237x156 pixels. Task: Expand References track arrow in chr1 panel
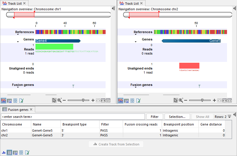coord(18,35)
